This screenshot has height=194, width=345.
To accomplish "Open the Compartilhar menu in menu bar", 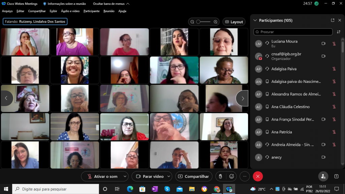I will 37,11.
